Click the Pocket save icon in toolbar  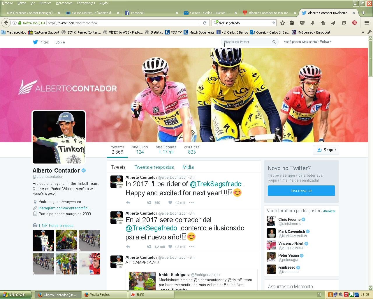tap(302, 23)
